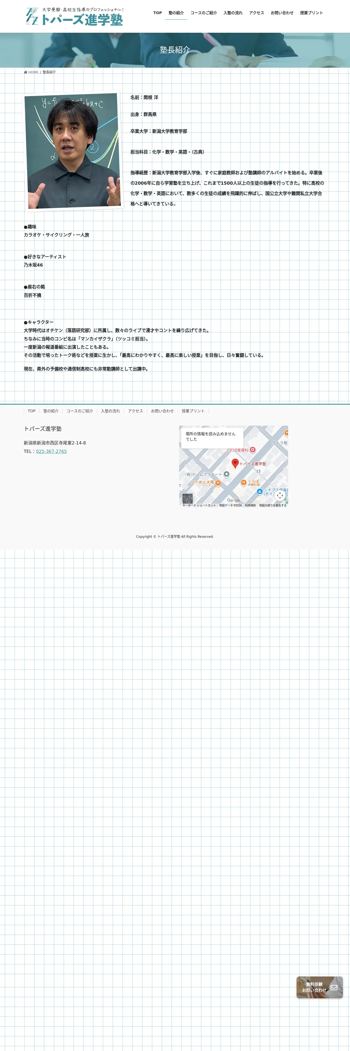The width and height of the screenshot is (350, 1051).
Task: Click the 百折不撓 motto text
Action: 33,295
